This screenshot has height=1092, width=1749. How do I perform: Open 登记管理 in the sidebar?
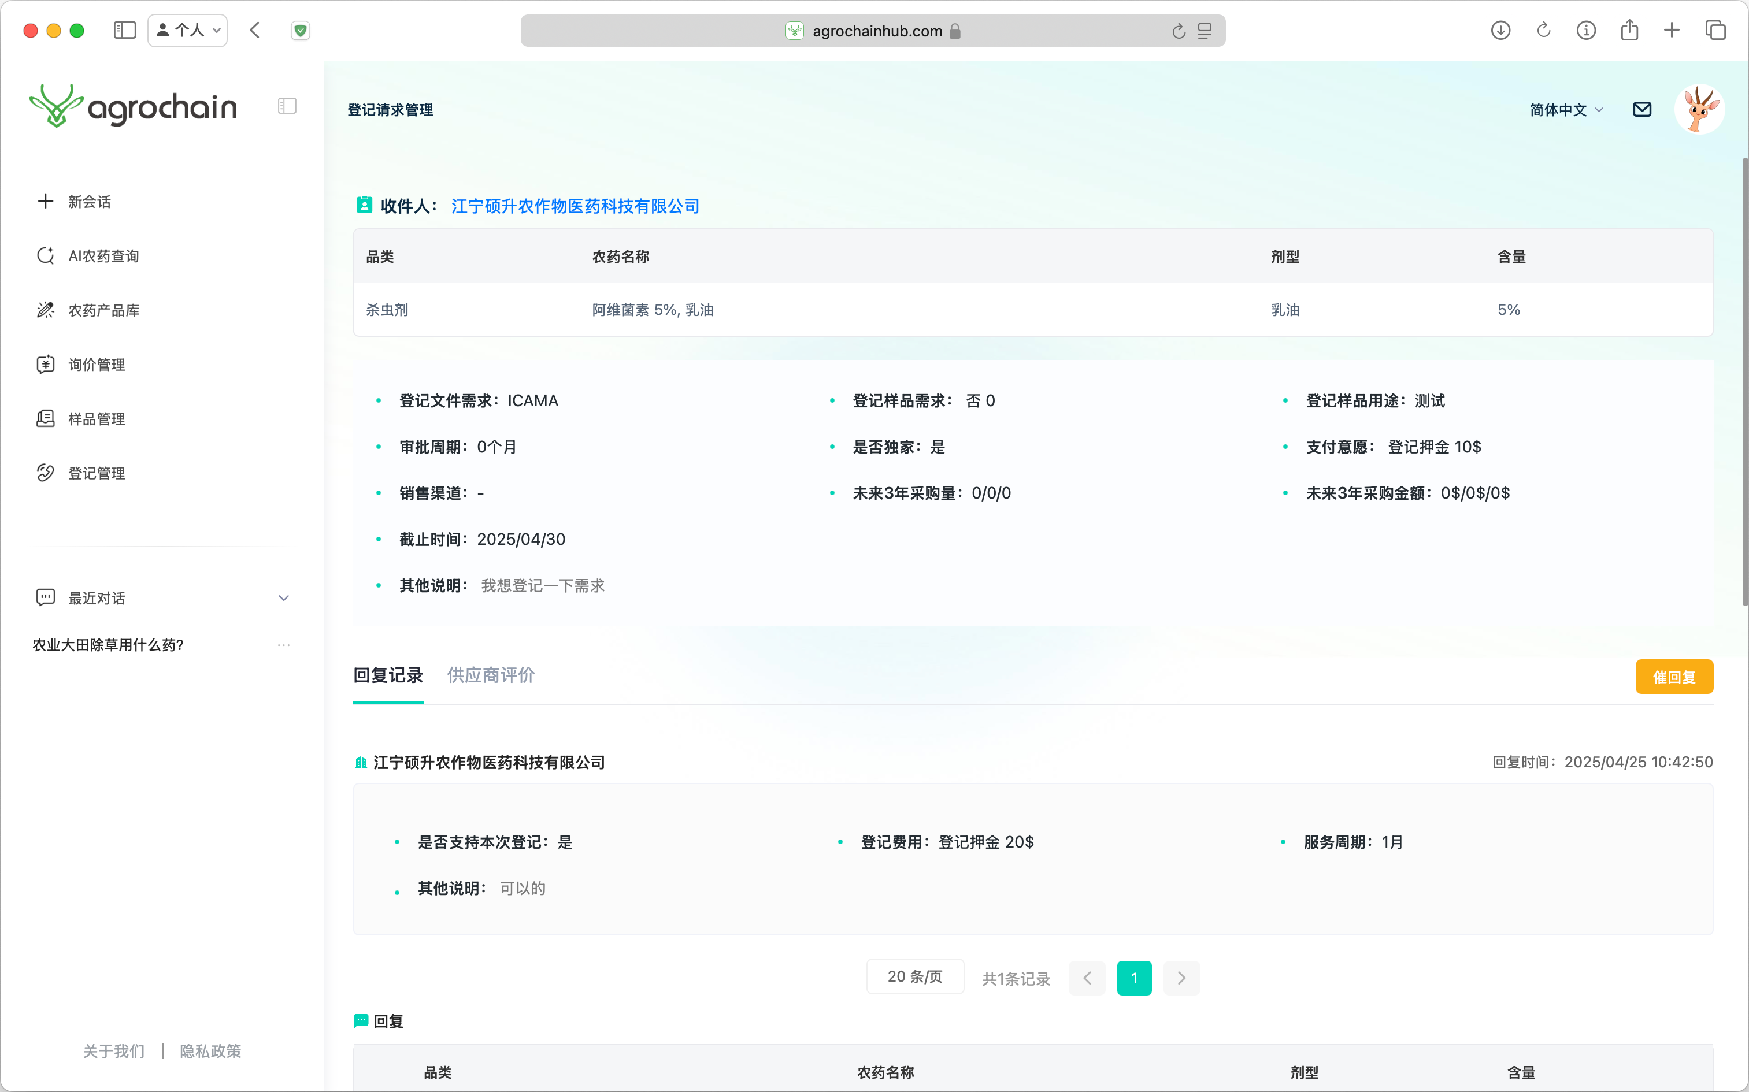pos(96,473)
